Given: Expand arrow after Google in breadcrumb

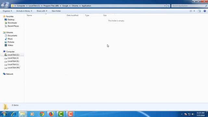Looking at the screenshot, I should point(70,6).
